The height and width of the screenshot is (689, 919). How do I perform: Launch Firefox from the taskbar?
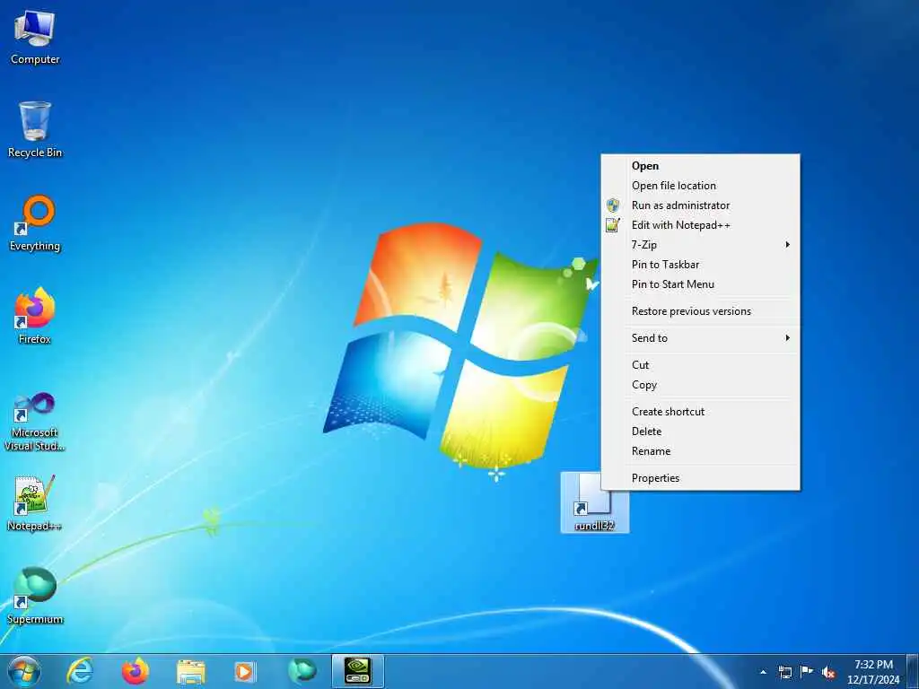pyautogui.click(x=135, y=671)
